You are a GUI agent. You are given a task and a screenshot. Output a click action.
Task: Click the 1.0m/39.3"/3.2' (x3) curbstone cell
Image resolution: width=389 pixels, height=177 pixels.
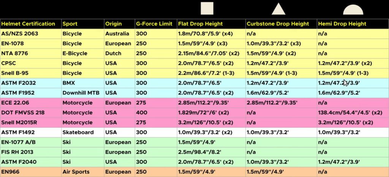(x=281, y=44)
